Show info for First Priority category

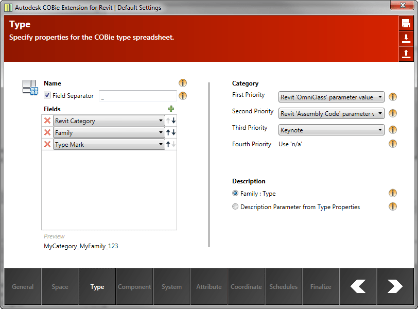[393, 97]
